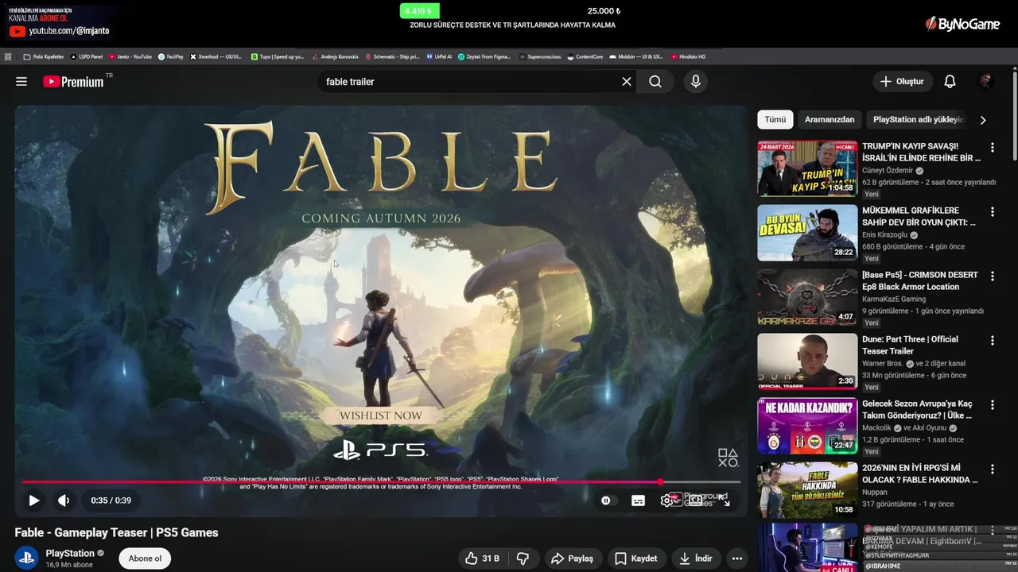Image resolution: width=1018 pixels, height=572 pixels.
Task: Open the Polis Kıyafetler bookmark
Action: [x=44, y=56]
